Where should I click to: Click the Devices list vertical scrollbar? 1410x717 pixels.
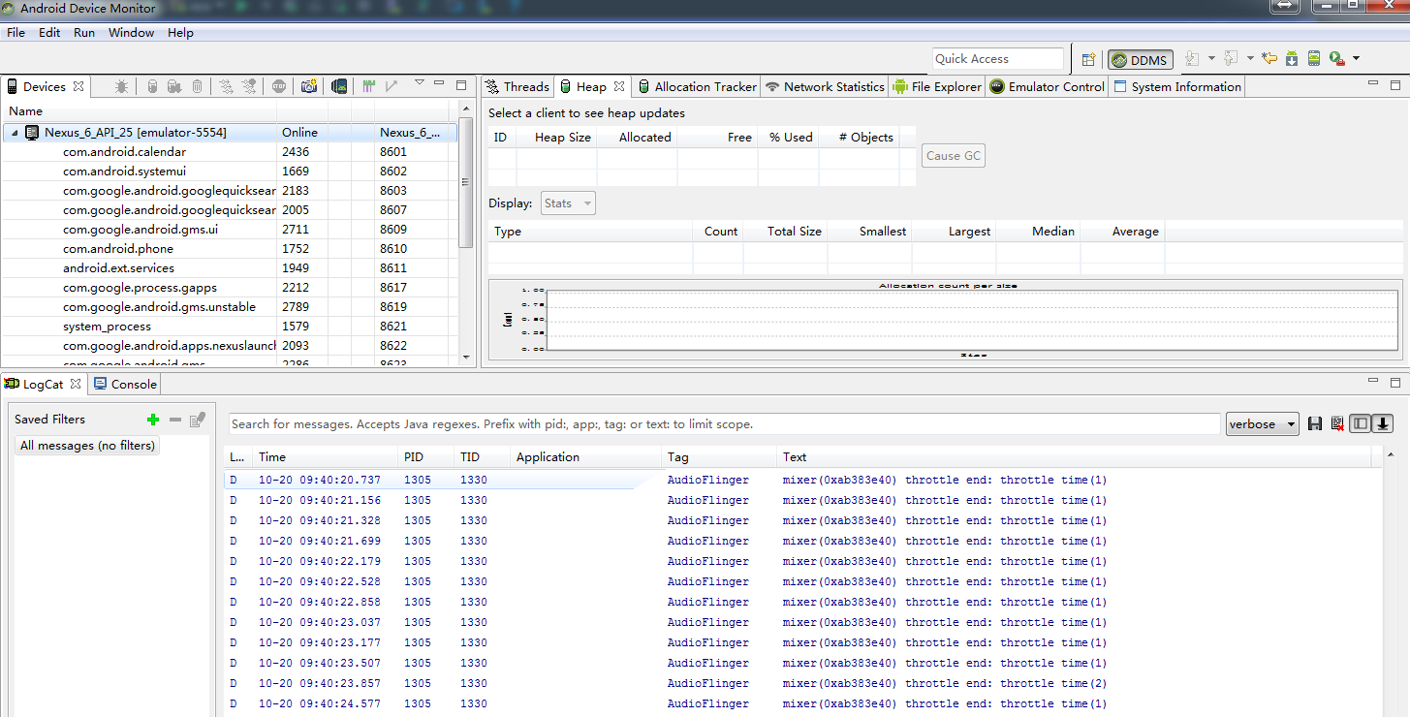point(466,180)
